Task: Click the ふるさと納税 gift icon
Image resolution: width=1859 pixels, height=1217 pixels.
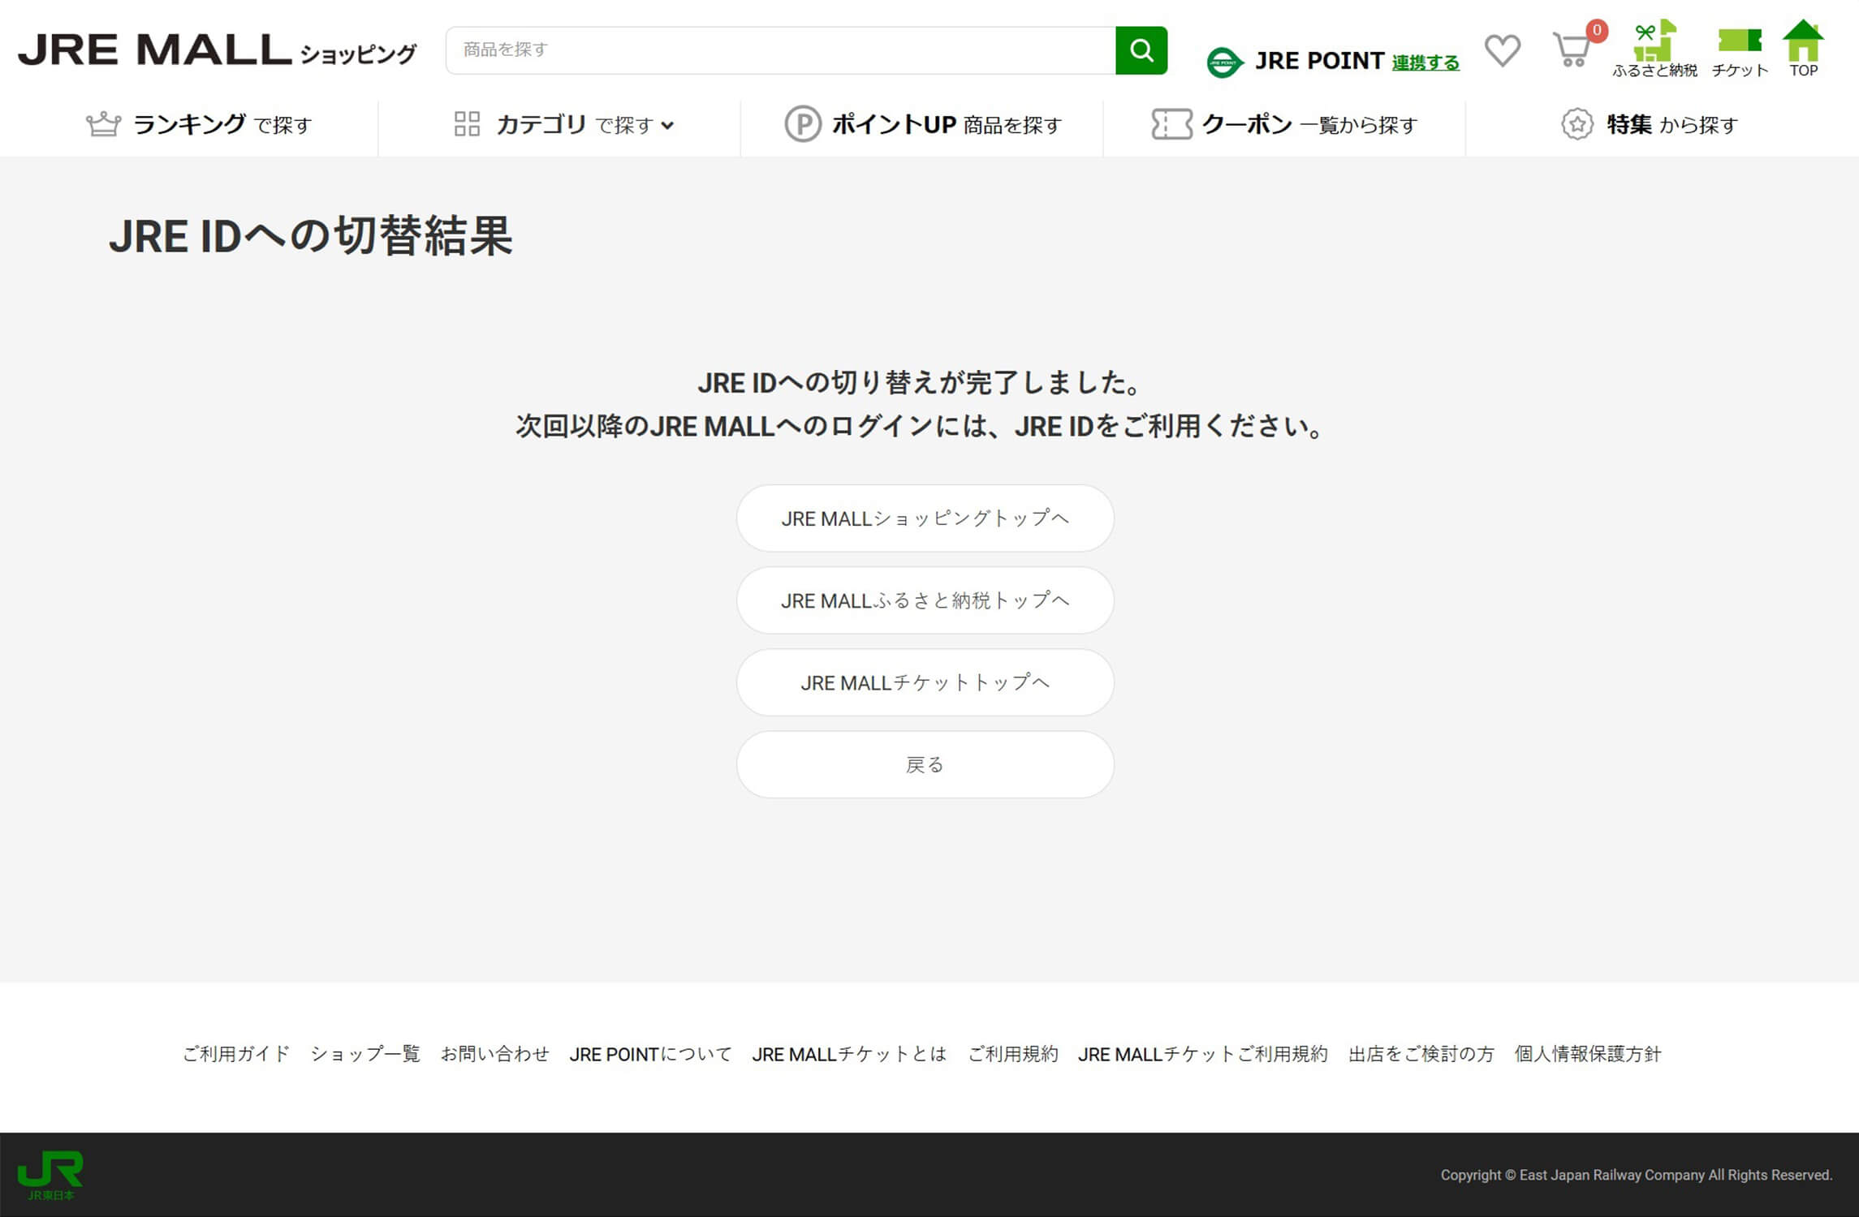Action: coord(1654,41)
